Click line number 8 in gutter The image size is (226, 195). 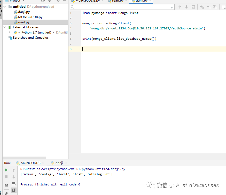[71, 49]
